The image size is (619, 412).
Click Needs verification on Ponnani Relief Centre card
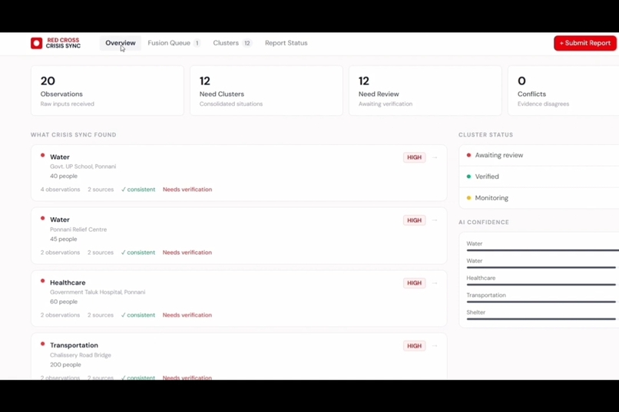(x=187, y=252)
